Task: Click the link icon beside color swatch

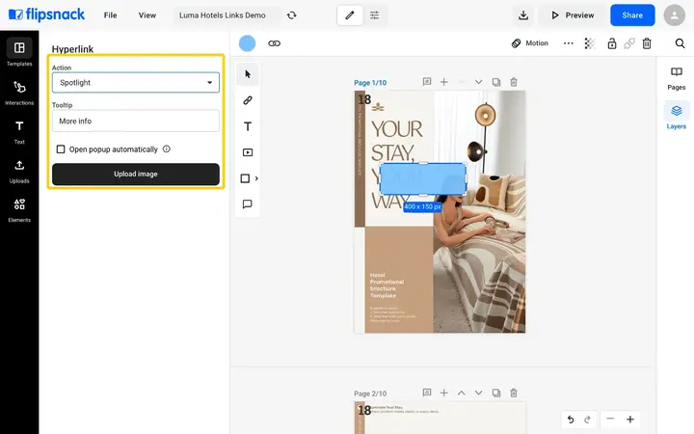Action: (274, 43)
